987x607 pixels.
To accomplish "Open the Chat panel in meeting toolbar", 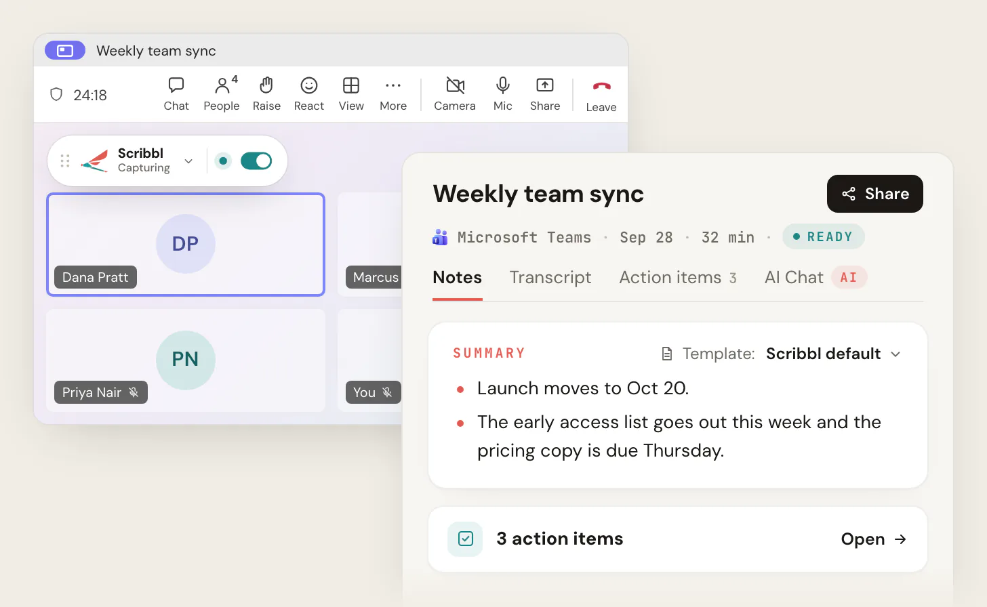I will click(176, 94).
